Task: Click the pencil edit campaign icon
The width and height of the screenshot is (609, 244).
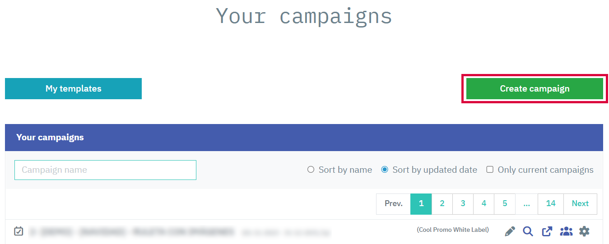Action: [510, 231]
